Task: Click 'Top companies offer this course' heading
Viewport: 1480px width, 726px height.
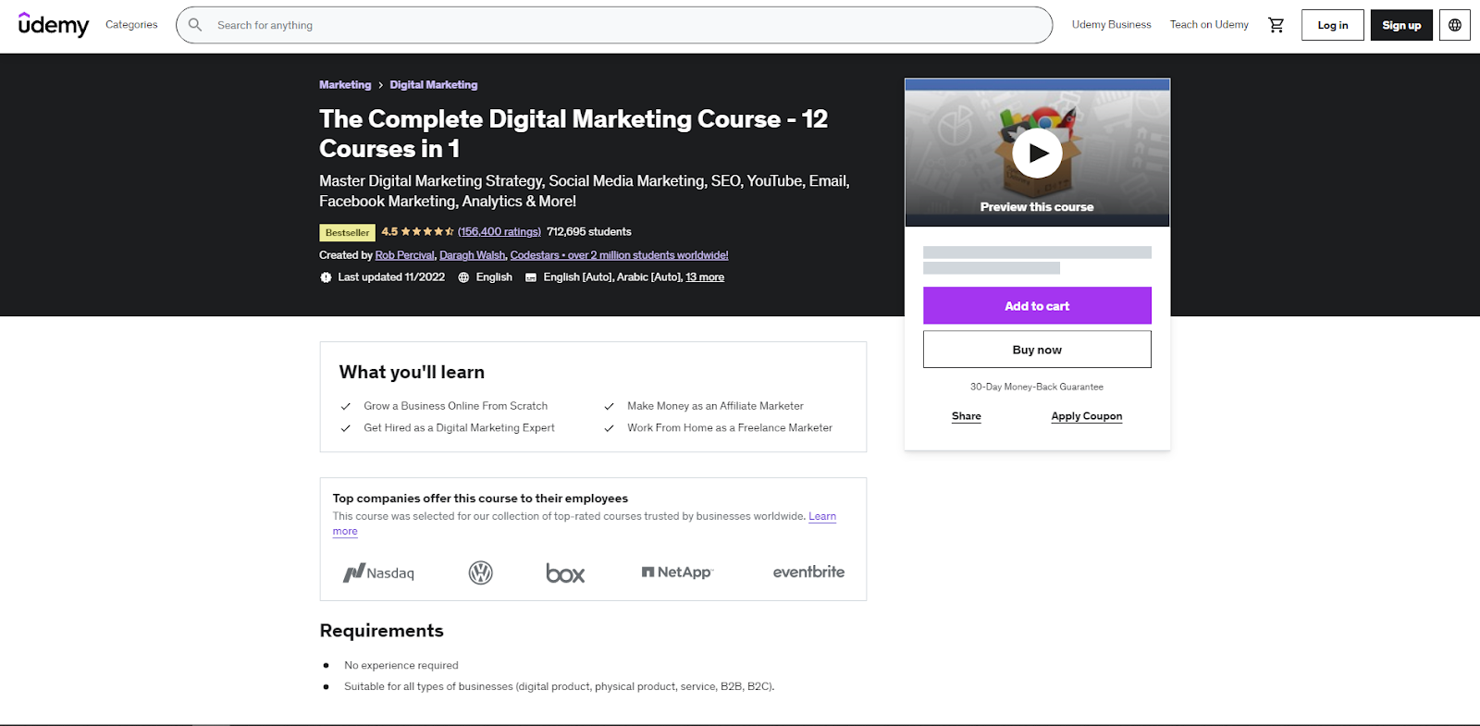Action: point(480,498)
